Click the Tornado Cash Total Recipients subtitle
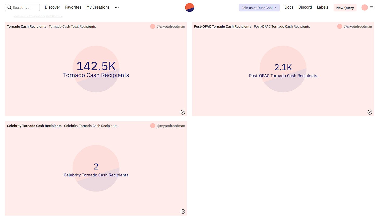Image resolution: width=379 pixels, height=219 pixels. [x=72, y=26]
